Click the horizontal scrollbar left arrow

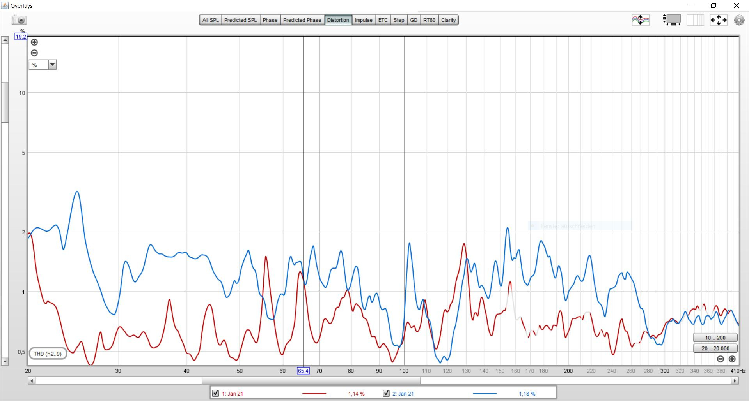click(32, 380)
